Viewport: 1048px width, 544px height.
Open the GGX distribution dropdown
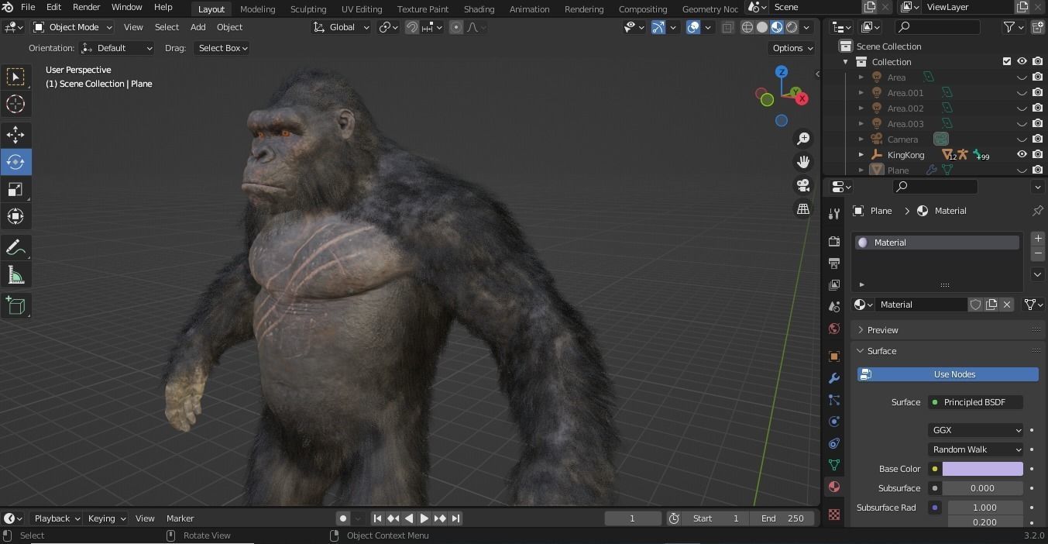coord(975,430)
